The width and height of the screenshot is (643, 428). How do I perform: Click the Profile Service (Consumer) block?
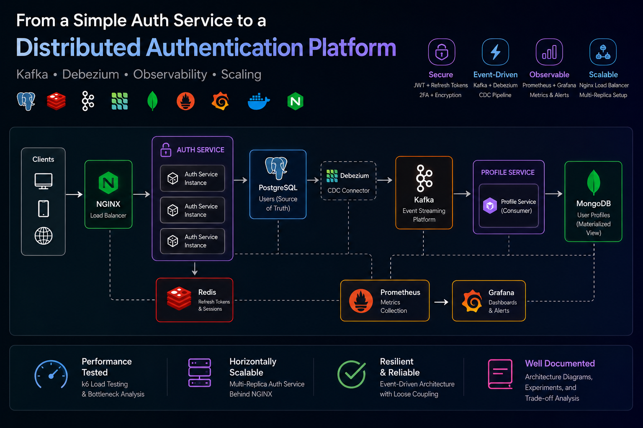(509, 206)
